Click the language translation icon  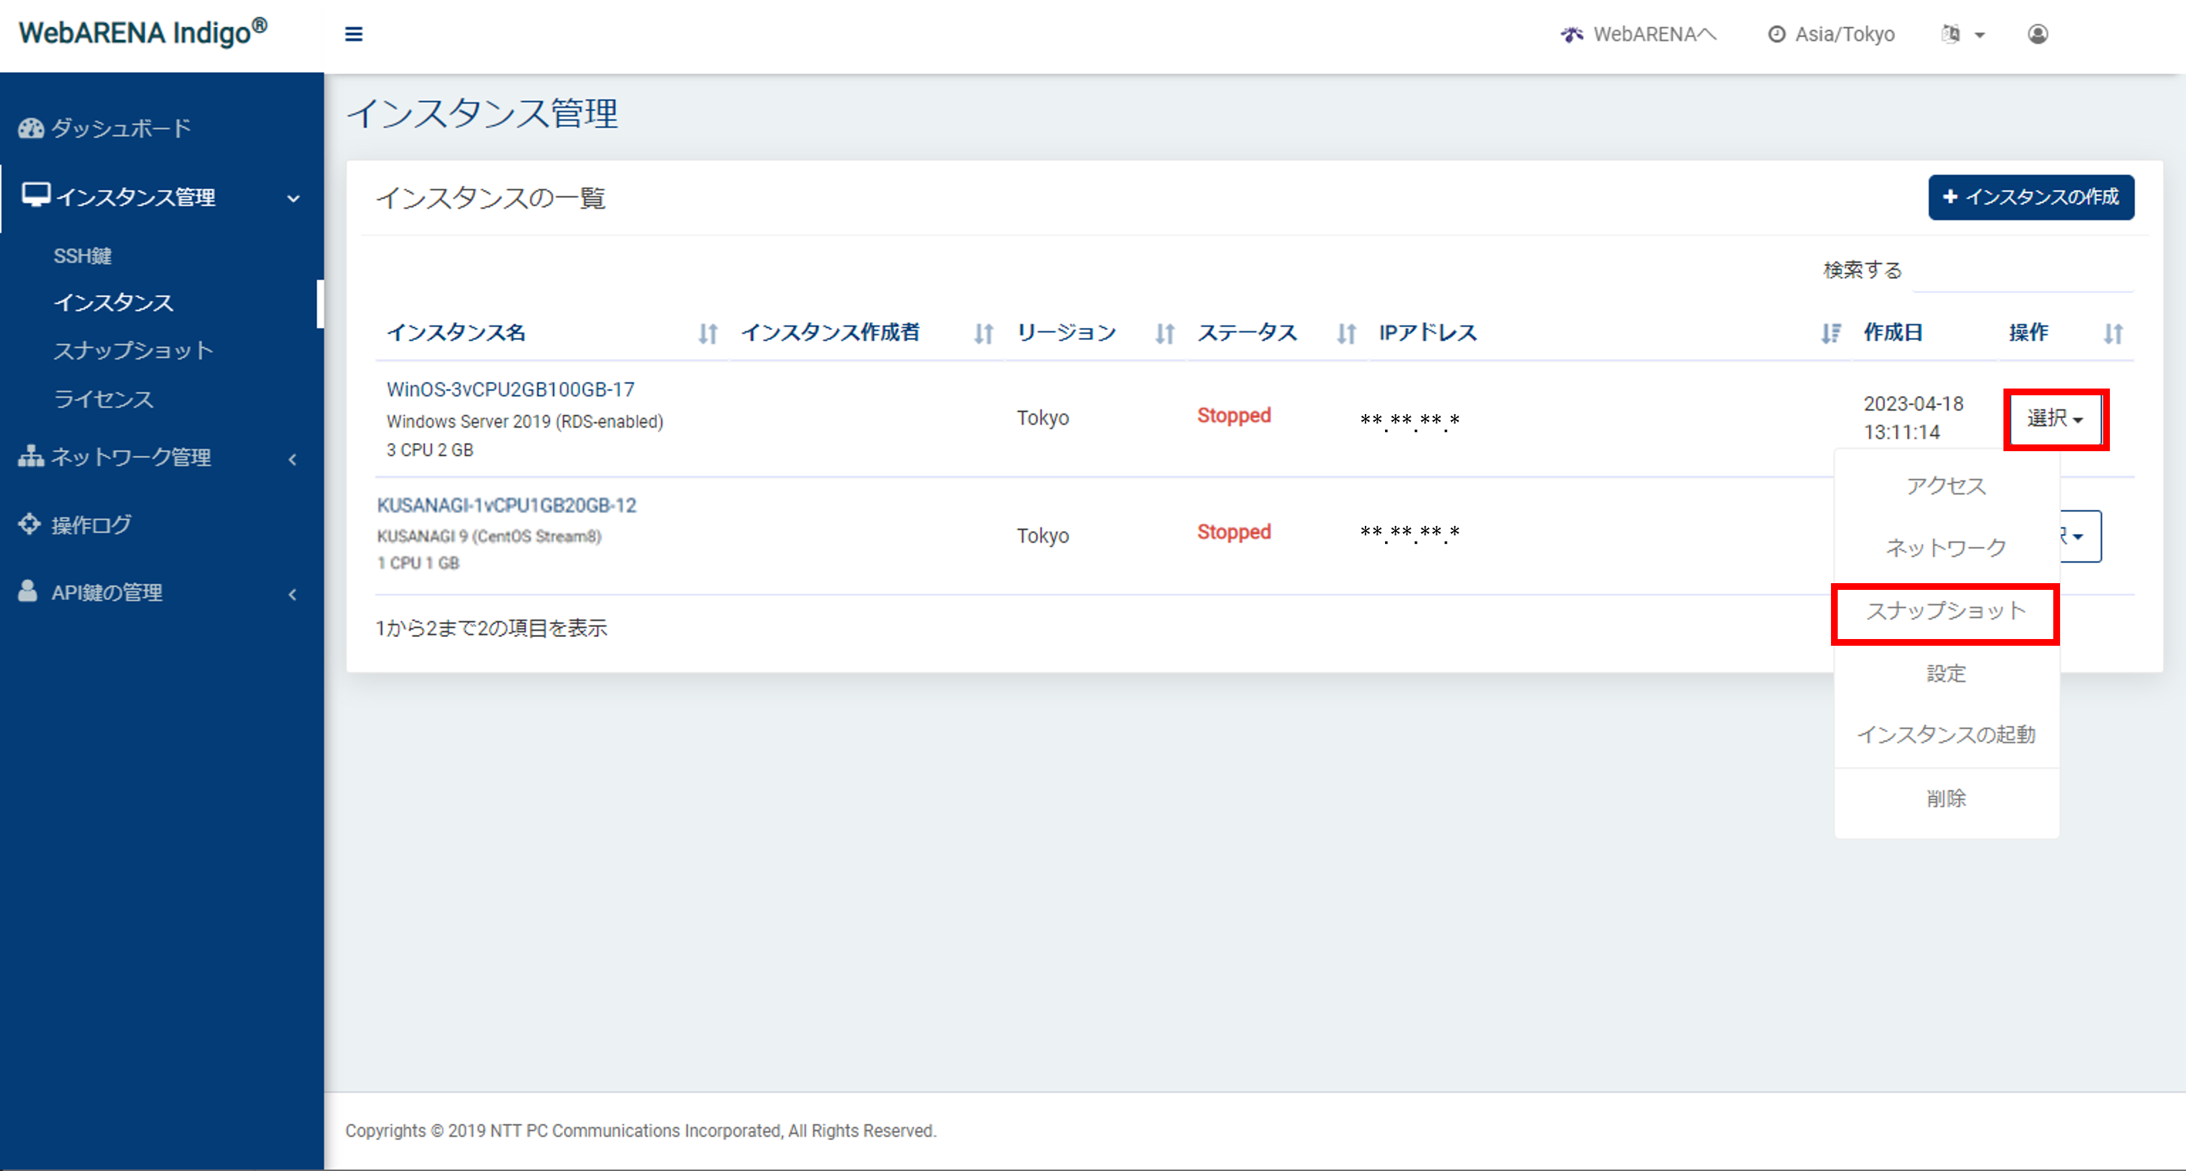click(x=1951, y=34)
